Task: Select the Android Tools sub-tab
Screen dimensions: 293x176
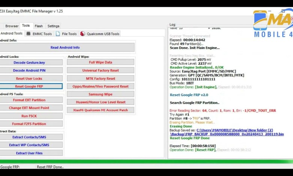Action: click(11, 33)
